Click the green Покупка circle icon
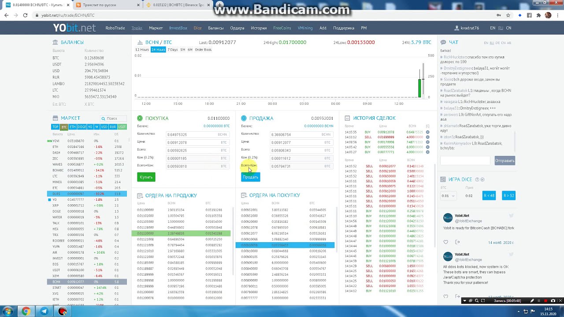 click(x=140, y=118)
